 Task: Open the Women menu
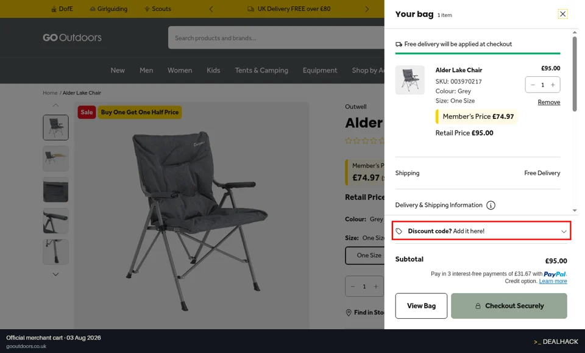click(x=180, y=70)
